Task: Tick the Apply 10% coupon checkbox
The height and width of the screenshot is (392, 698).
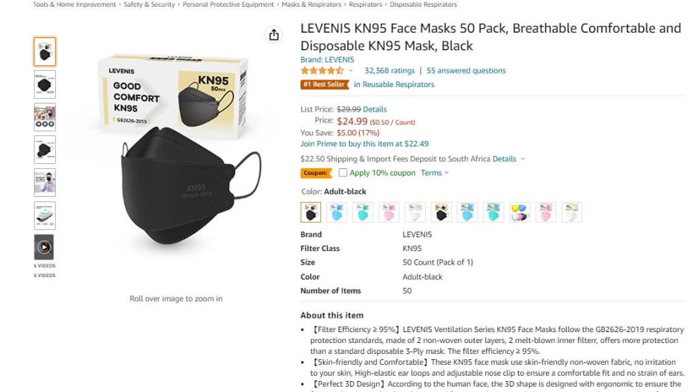Action: [x=343, y=173]
